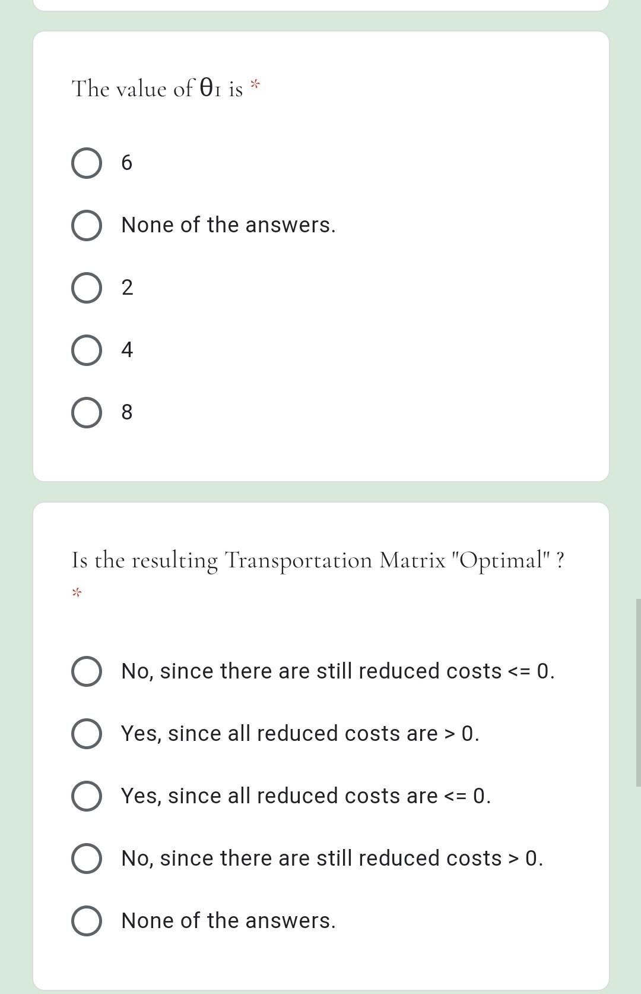Click the label text "6" next to its option
641x994 pixels.
(126, 162)
